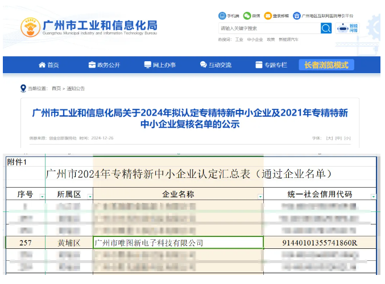
Task: Open the 广州地区互联网医院导引平台 icon
Action: (x=297, y=15)
